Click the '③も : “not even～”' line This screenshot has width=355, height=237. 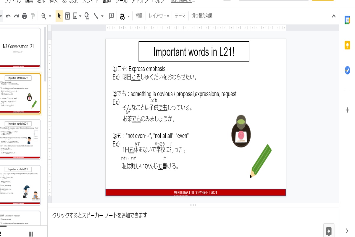151,136
